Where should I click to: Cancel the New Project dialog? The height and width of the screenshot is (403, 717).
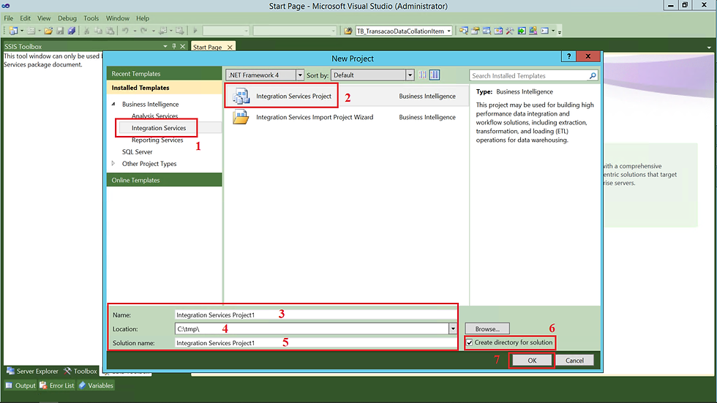[x=574, y=360]
